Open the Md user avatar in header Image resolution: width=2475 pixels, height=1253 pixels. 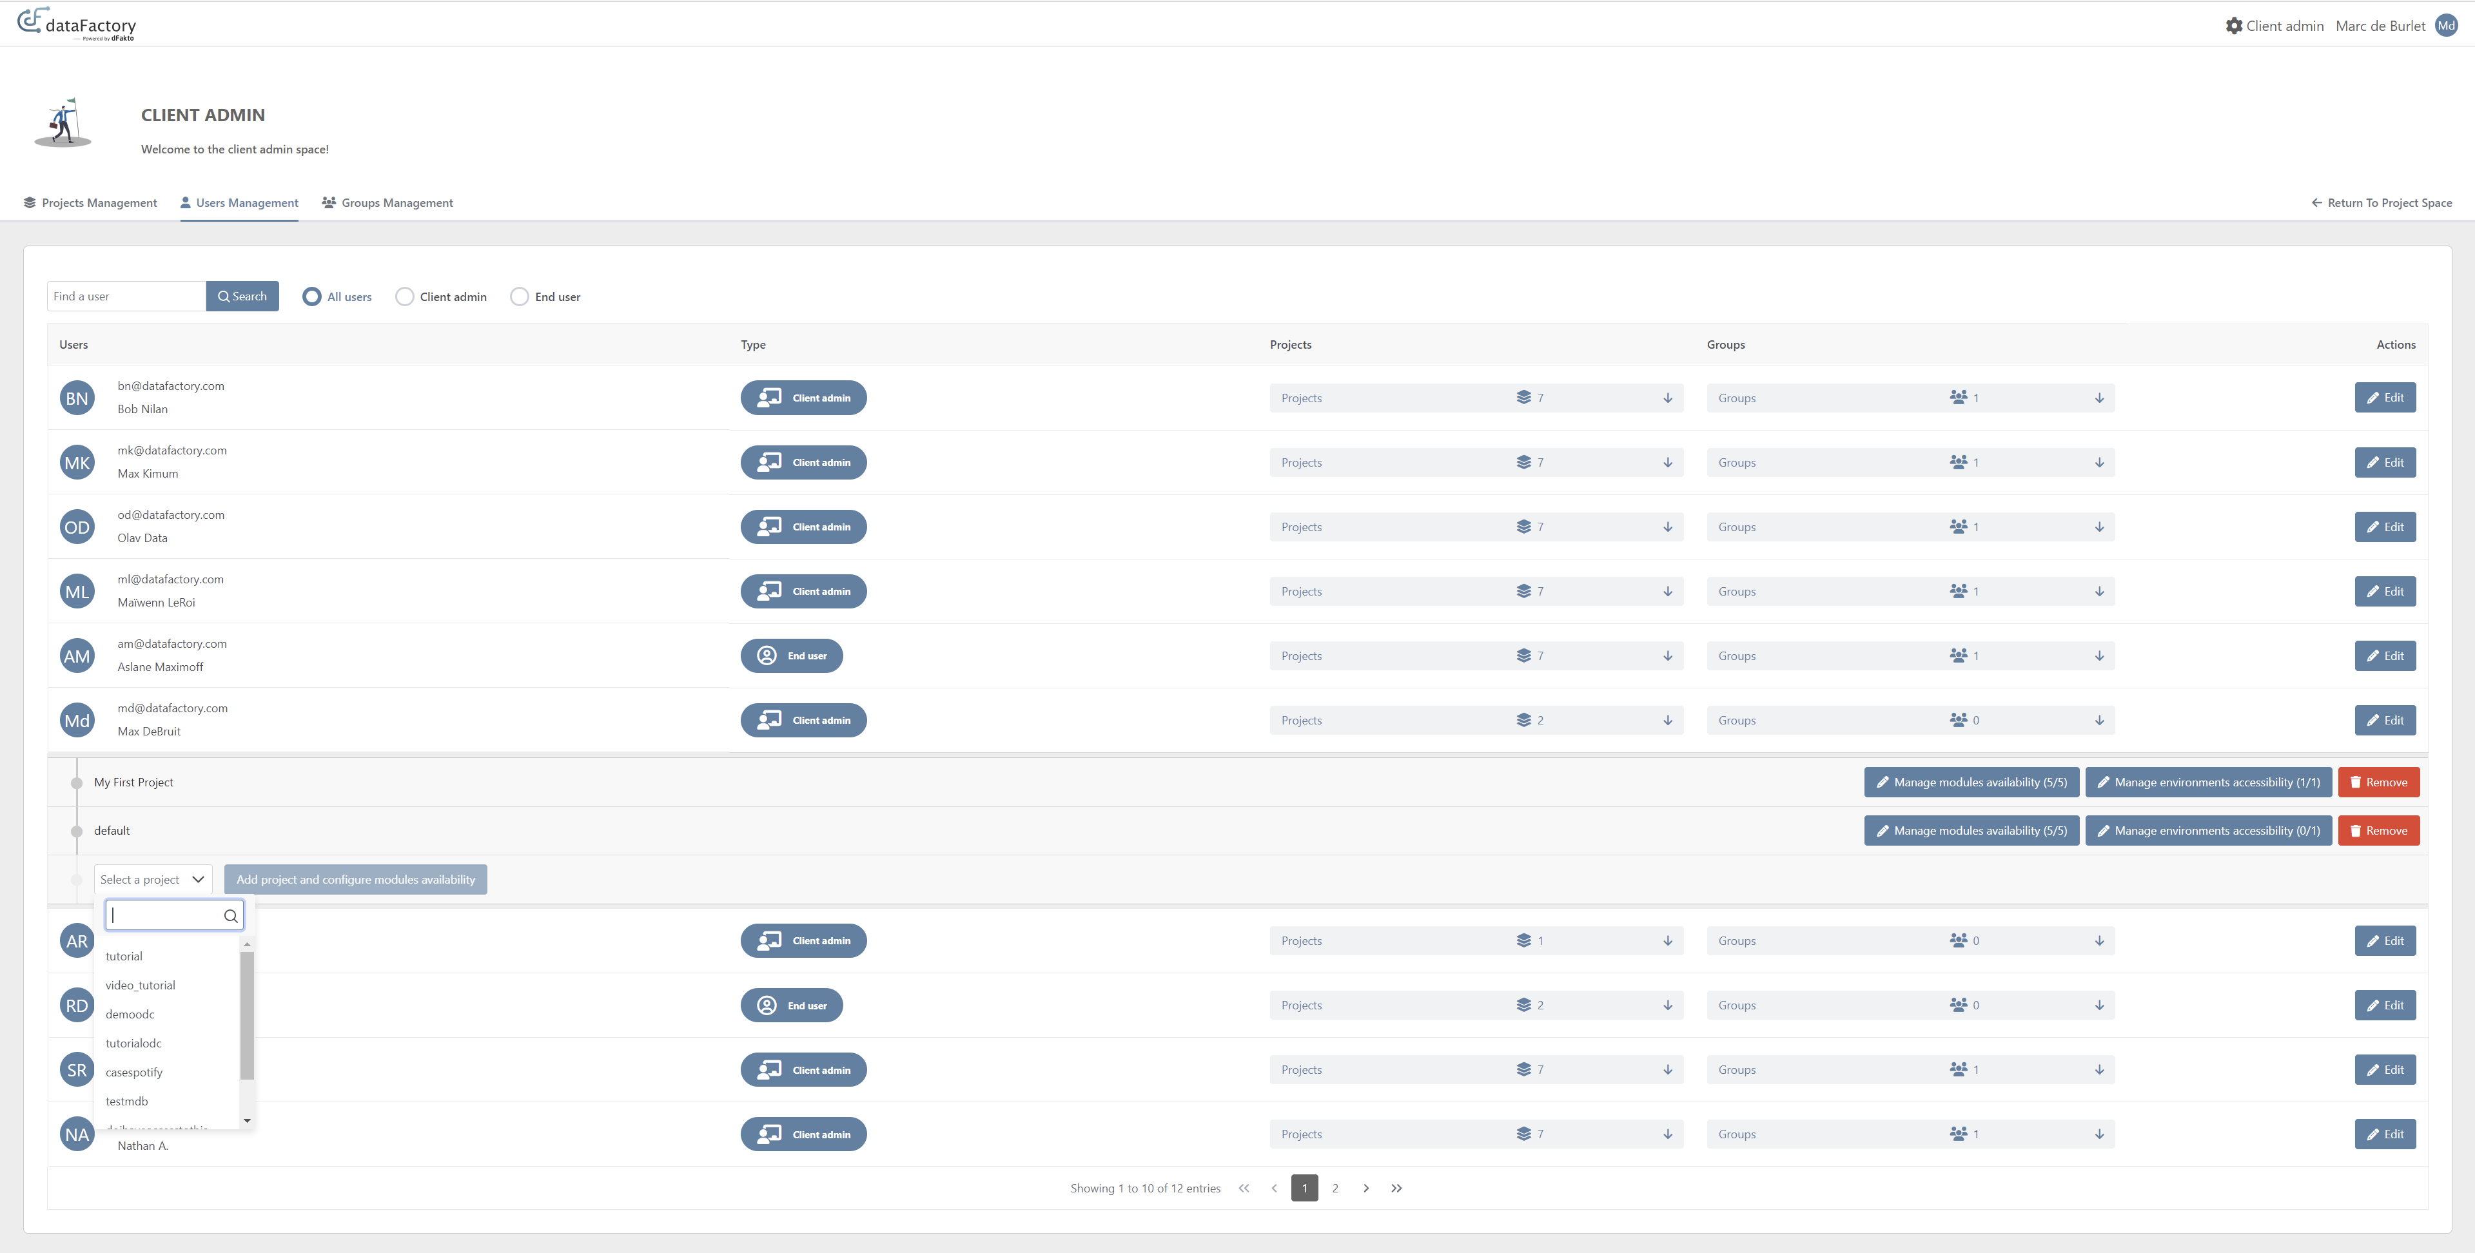click(2445, 26)
